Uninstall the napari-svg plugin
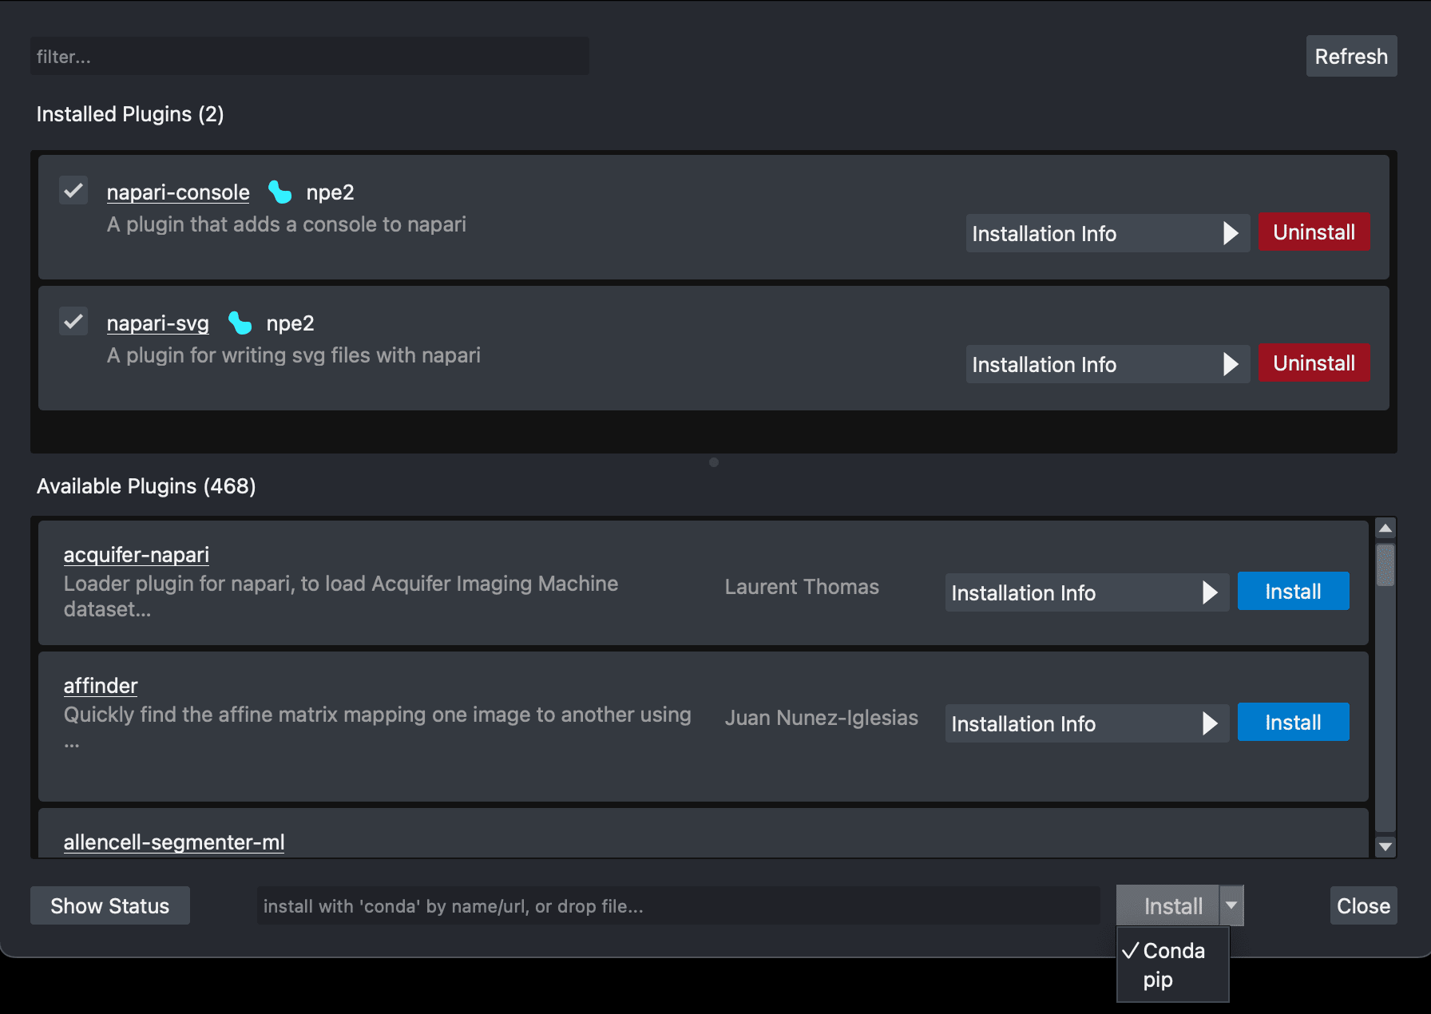This screenshot has height=1014, width=1431. pos(1313,362)
